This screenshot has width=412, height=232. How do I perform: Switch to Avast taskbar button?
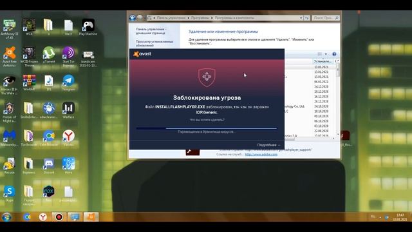(x=91, y=217)
